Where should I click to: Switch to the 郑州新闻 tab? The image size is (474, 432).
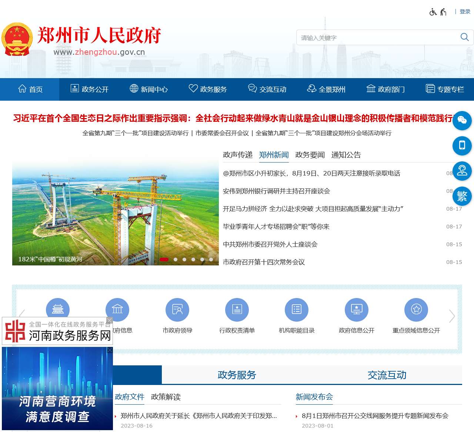click(x=274, y=155)
